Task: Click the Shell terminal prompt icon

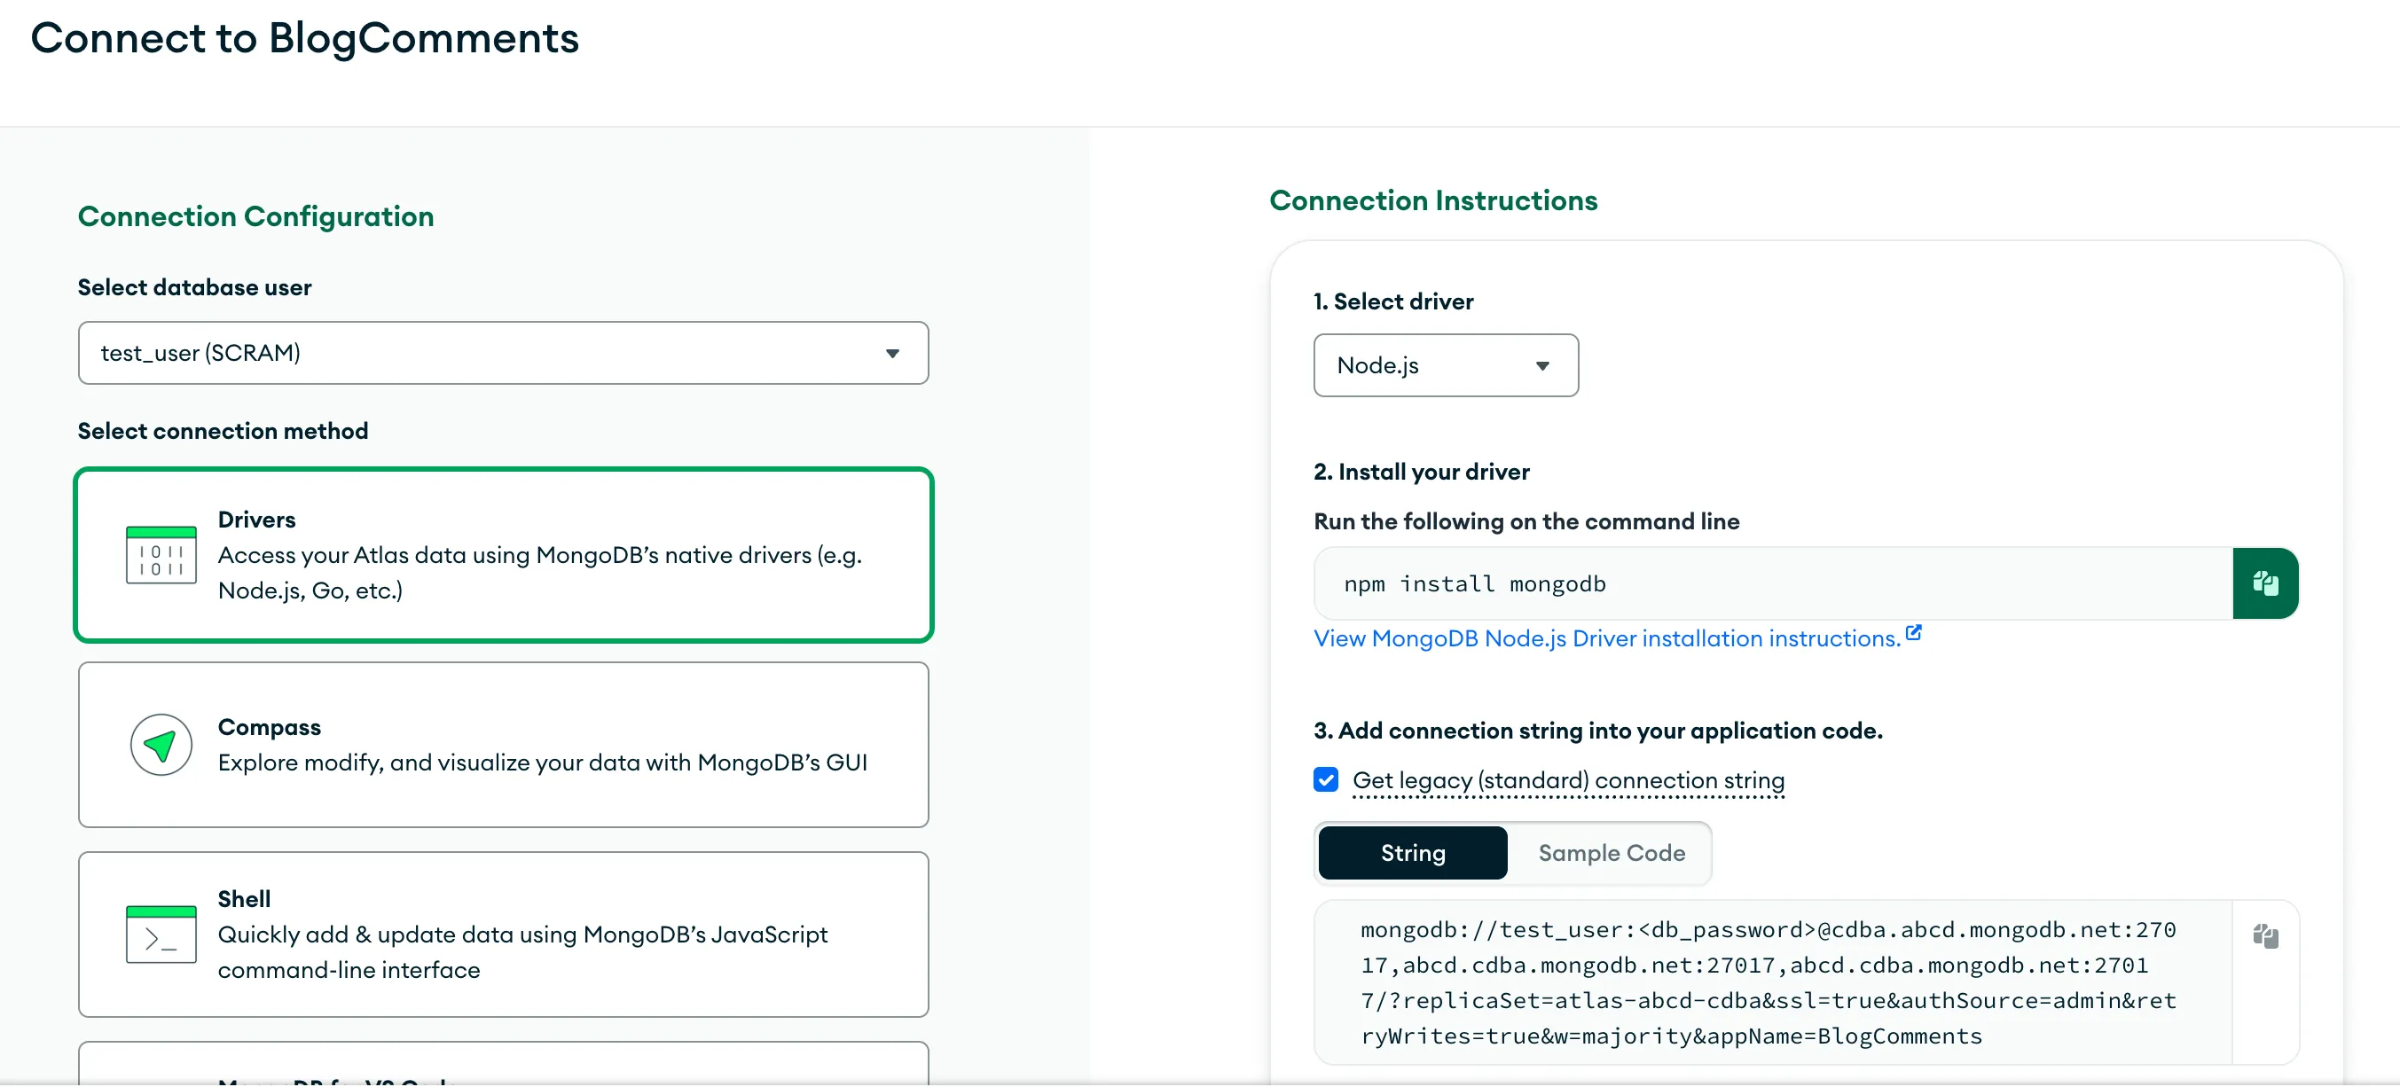Action: coord(161,935)
